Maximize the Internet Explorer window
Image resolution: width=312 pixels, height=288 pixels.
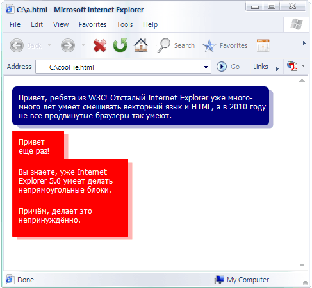[272, 6]
